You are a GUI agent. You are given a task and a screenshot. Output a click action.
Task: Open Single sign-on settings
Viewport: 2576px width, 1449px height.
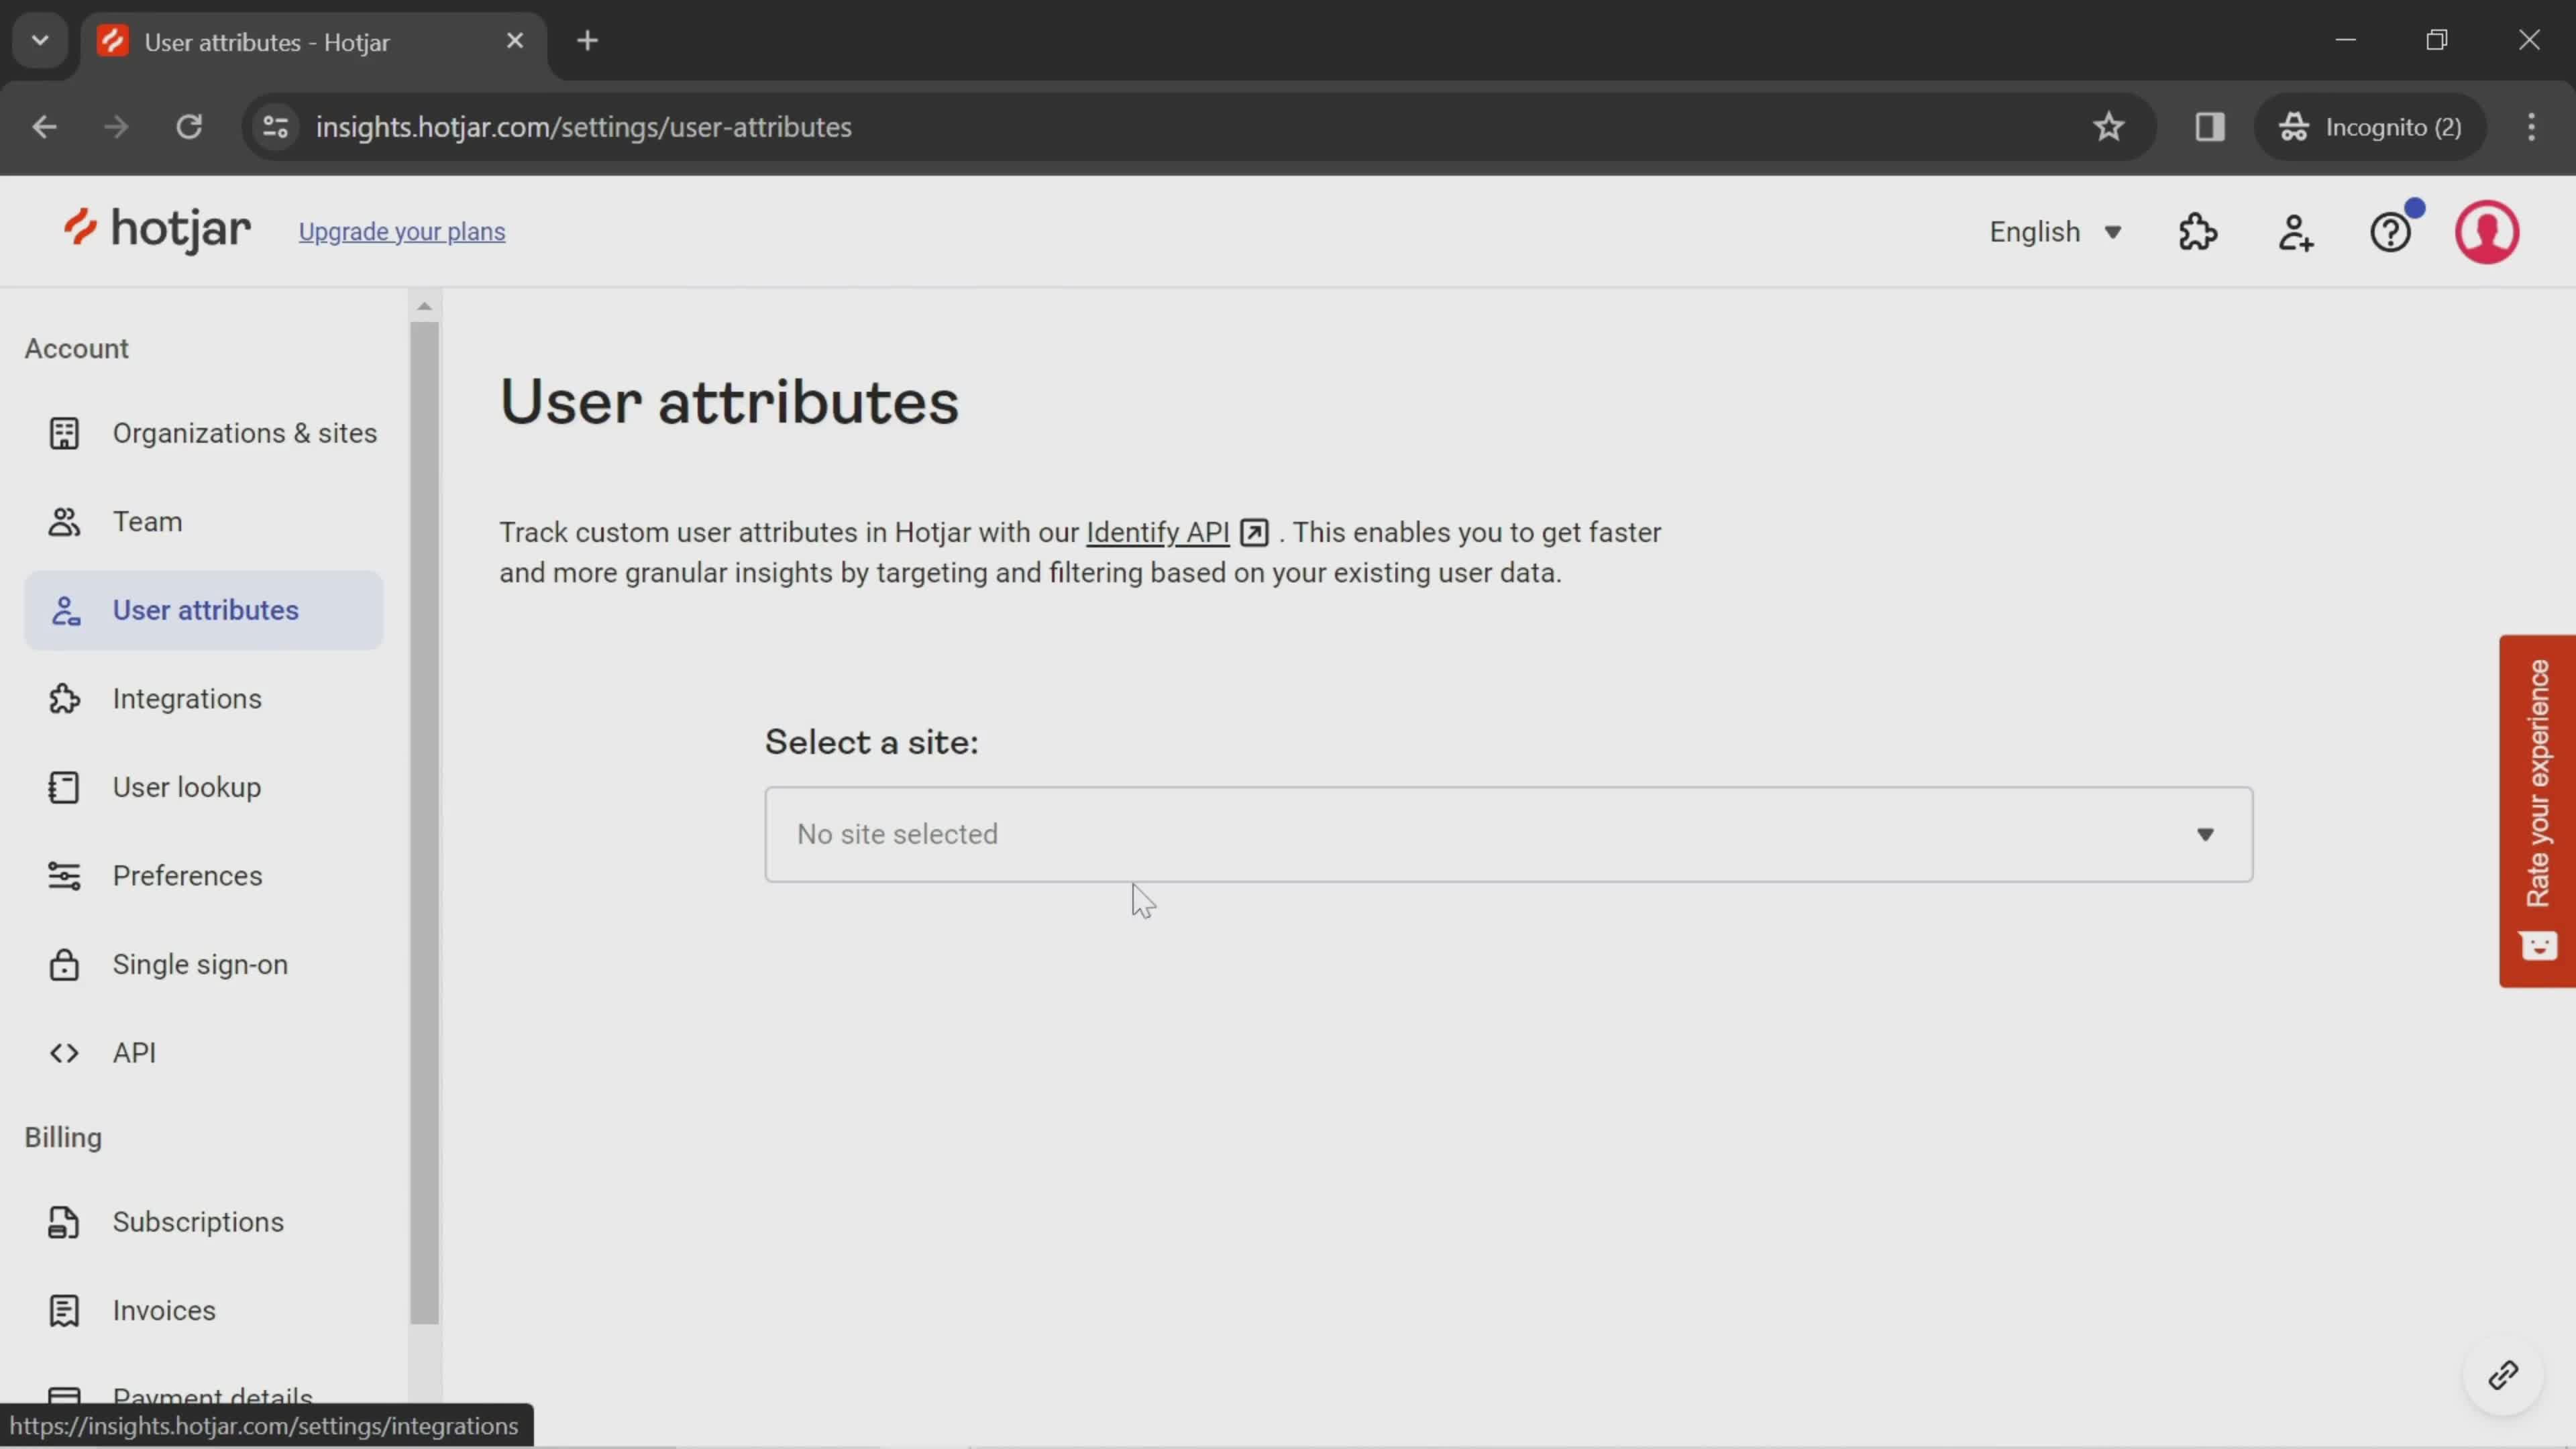point(200,963)
